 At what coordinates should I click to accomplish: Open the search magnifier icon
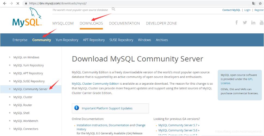click(114, 9)
